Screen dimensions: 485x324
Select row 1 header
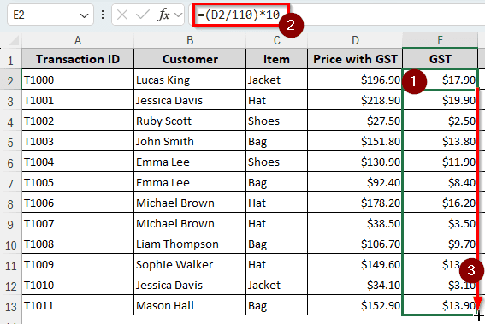(x=11, y=59)
